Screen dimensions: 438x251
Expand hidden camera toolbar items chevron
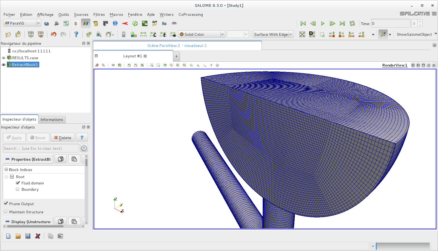click(x=373, y=34)
